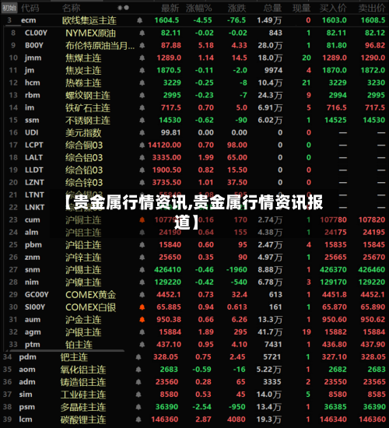Click the bell icon for 沪锡主连
The image size is (389, 428).
pos(142,270)
